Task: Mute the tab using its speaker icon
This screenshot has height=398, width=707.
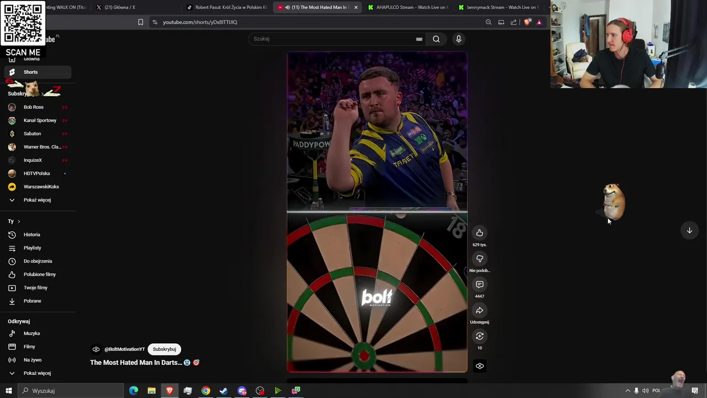Action: 287,7
